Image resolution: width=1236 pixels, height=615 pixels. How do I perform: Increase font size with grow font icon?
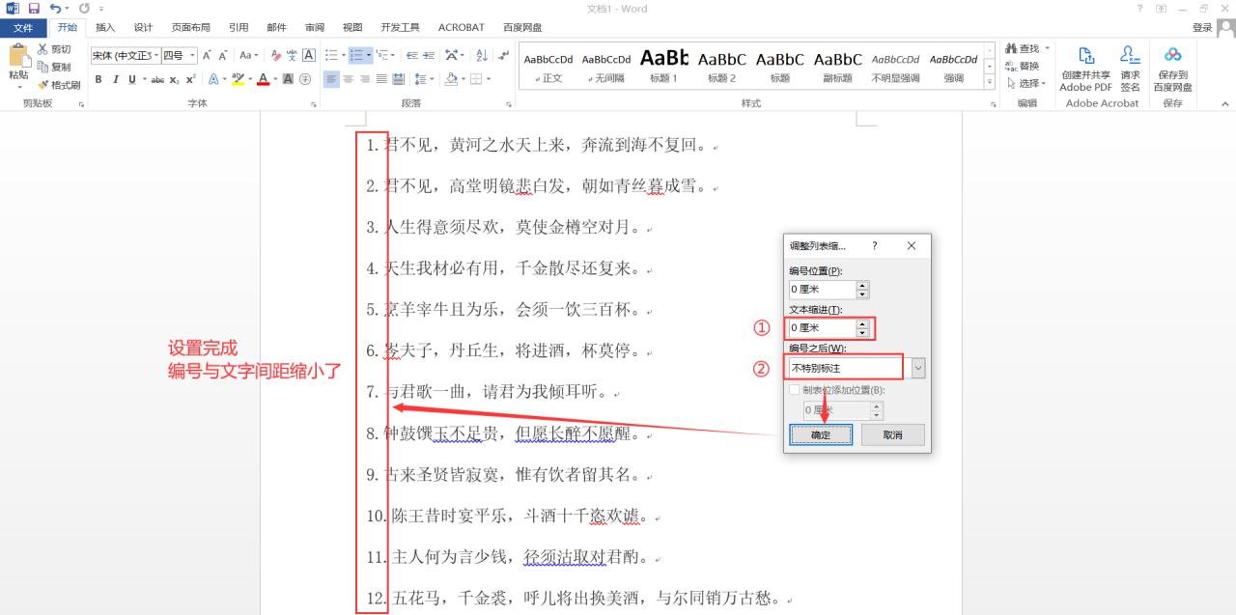click(x=208, y=55)
